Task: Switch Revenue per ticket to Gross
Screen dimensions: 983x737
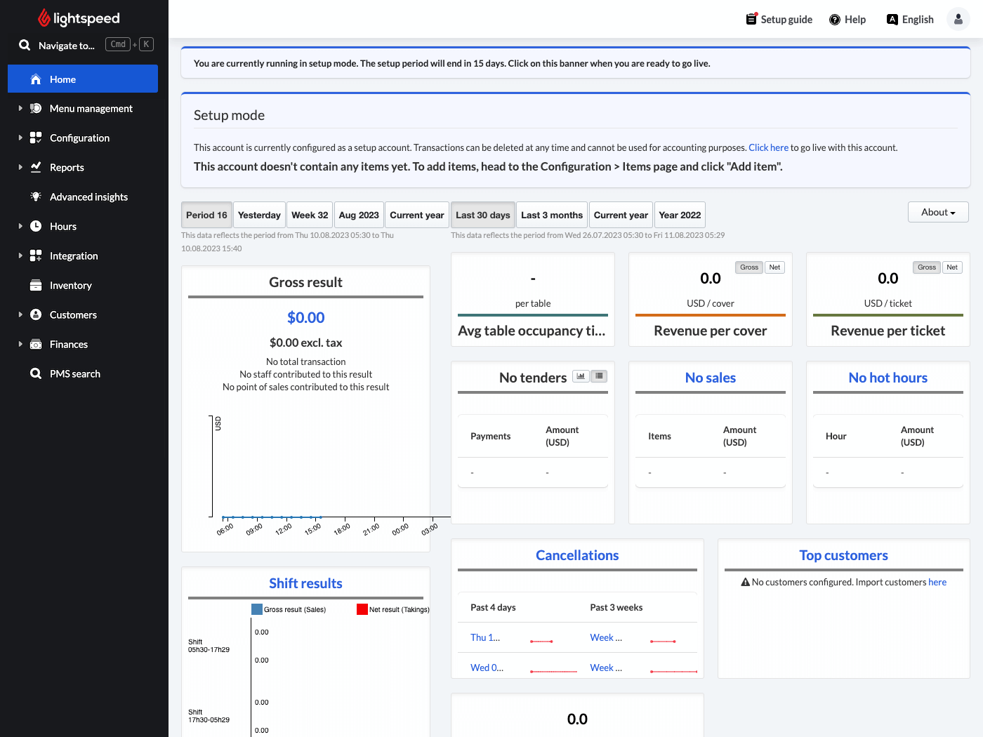Action: (926, 267)
